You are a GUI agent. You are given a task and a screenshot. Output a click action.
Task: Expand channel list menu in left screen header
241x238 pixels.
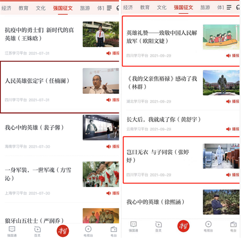coord(109,8)
